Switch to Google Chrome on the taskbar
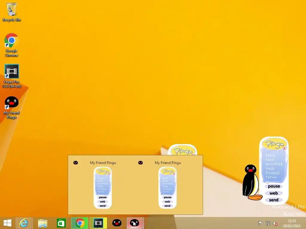Screen dimensions: 306x229 point(79,223)
